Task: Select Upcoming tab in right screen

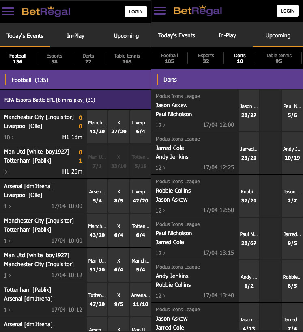Action: tap(278, 35)
